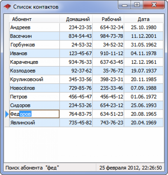The image size is (168, 175).
Task: Click the date 04.11.1978
Action: [x=144, y=53]
